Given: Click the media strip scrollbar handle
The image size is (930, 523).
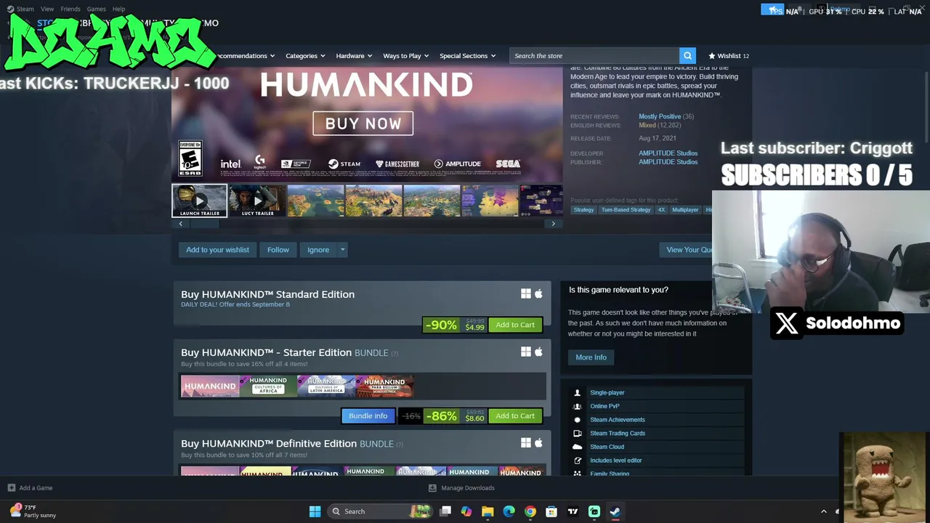Looking at the screenshot, I should pyautogui.click(x=205, y=224).
